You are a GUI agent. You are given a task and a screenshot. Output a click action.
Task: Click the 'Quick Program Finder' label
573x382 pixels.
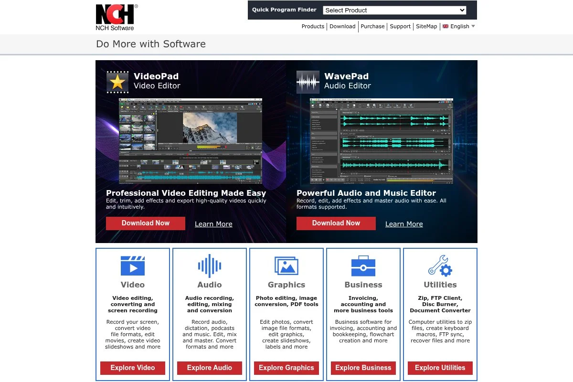[284, 10]
